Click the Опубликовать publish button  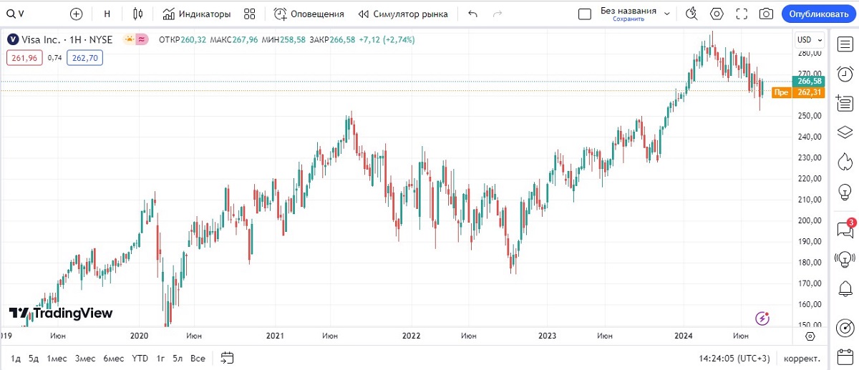pos(818,14)
